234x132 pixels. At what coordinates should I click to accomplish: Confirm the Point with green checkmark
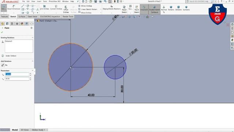point(2,32)
